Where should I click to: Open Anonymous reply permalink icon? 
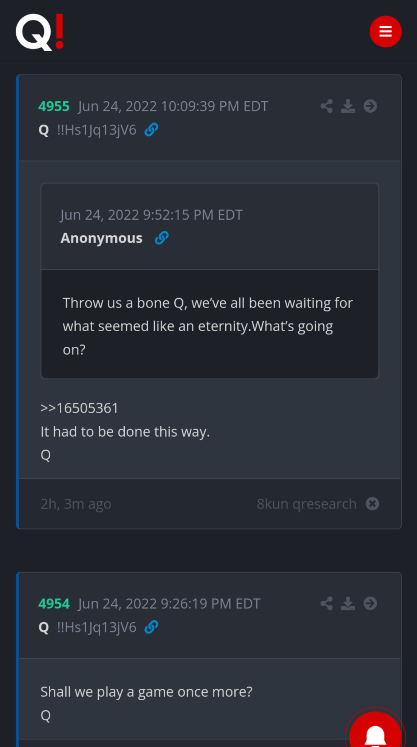(x=161, y=238)
